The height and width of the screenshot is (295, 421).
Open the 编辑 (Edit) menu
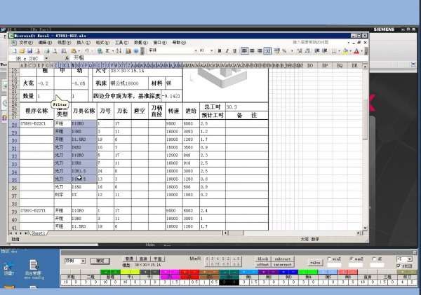(x=45, y=42)
